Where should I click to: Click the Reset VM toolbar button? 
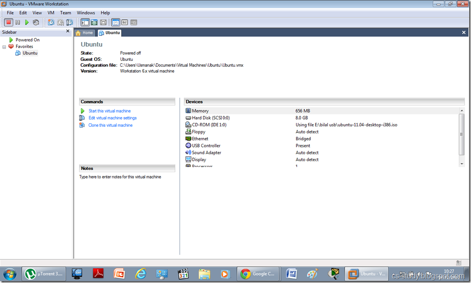36,22
